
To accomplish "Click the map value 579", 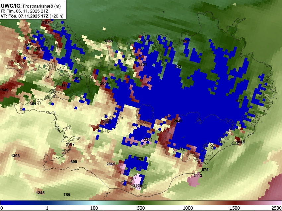I will pyautogui.click(x=140, y=159).
